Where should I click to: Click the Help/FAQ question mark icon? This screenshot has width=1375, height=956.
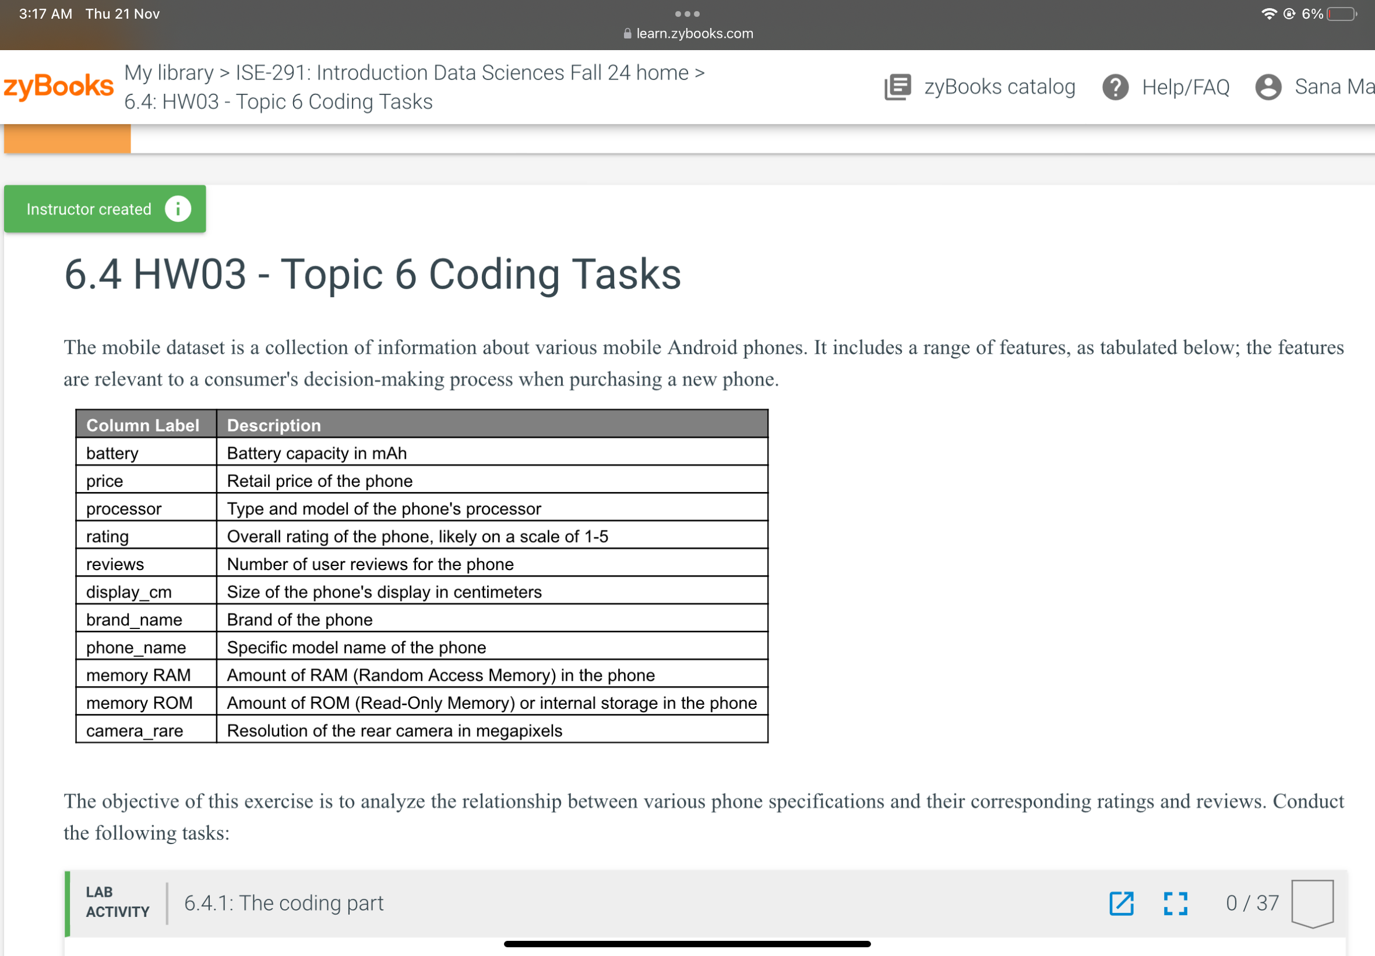click(x=1117, y=87)
